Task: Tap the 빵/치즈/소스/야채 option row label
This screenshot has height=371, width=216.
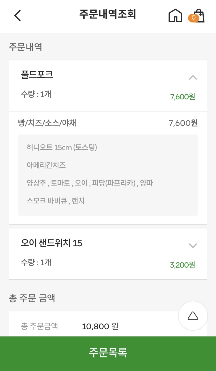Action: pyautogui.click(x=47, y=123)
